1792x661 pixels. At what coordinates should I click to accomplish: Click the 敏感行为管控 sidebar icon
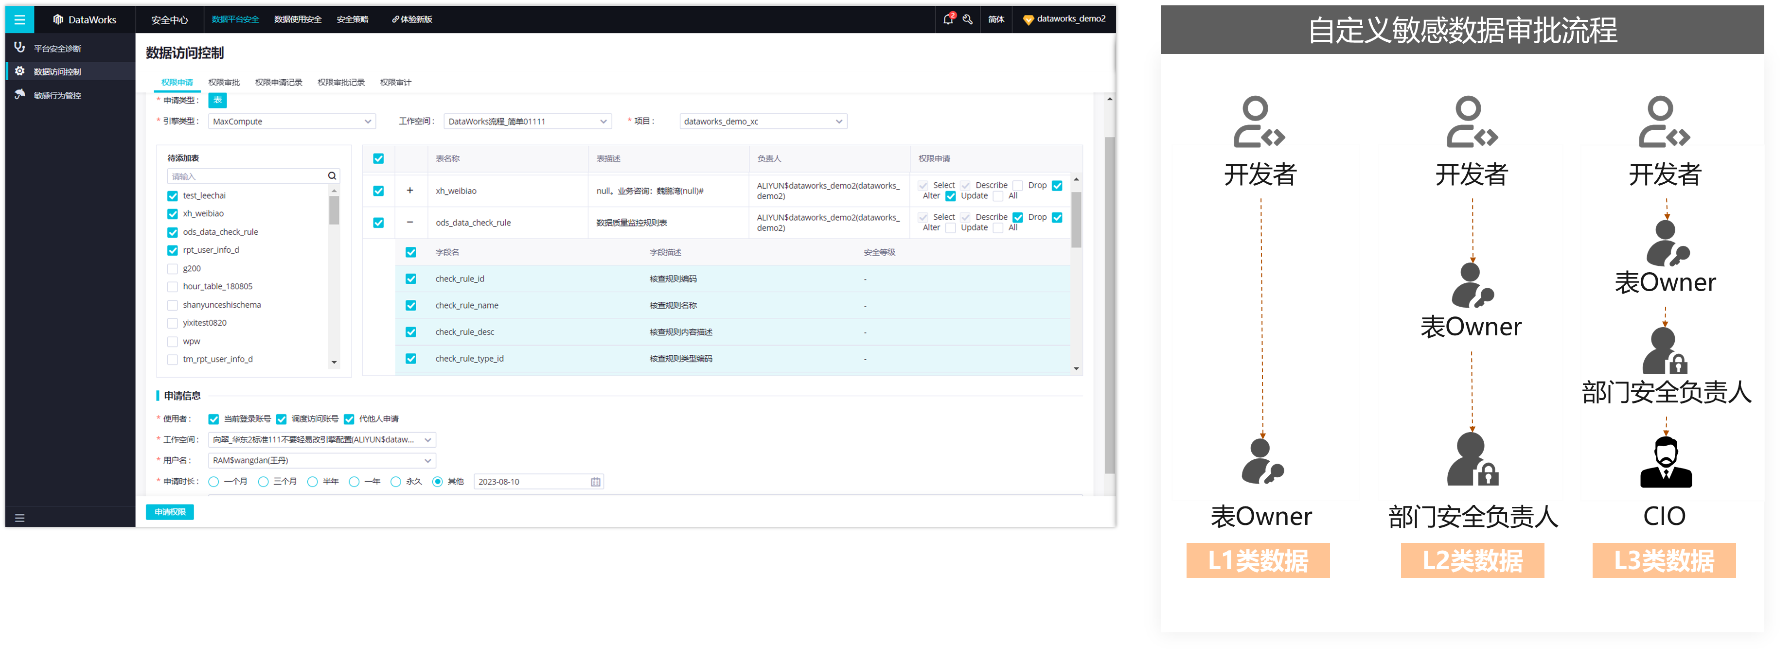tap(19, 95)
